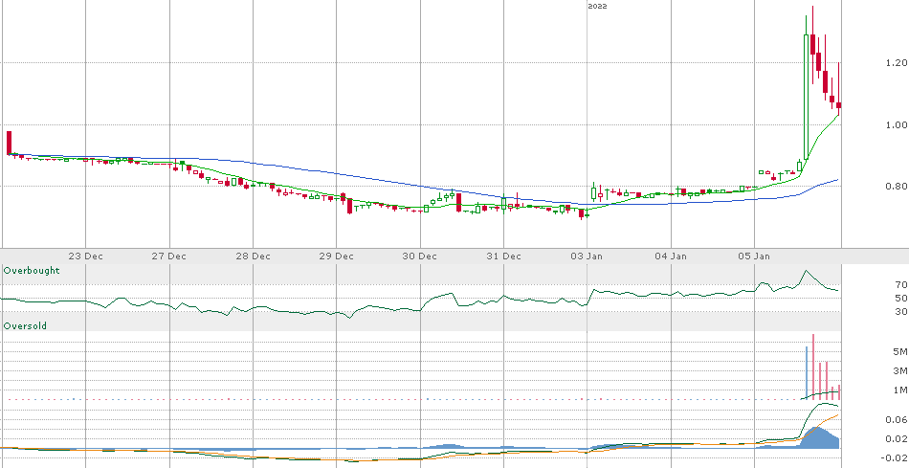Click the blue volume spike bar

point(806,372)
